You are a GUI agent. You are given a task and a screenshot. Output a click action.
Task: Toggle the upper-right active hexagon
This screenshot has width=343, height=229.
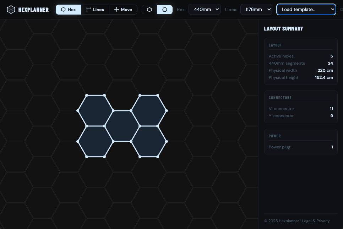[149, 111]
